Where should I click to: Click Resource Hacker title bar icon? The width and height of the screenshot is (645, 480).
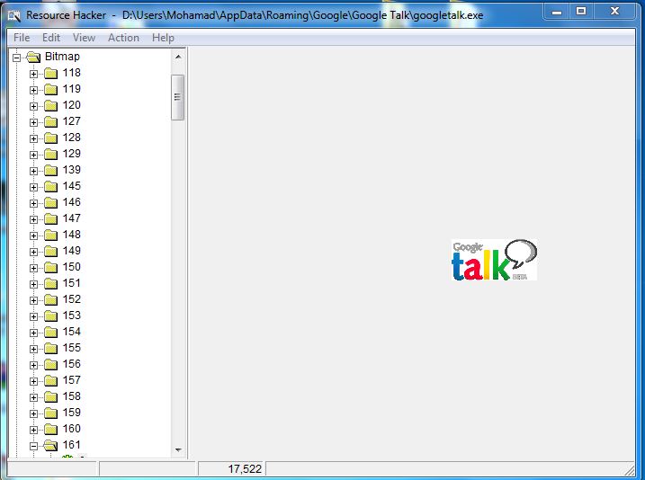pos(14,16)
